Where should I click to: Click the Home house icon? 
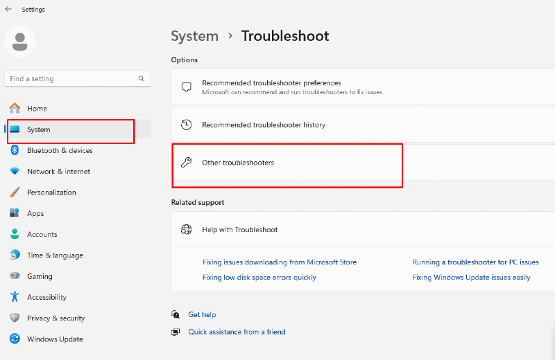[15, 108]
